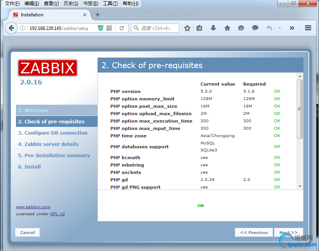The width and height of the screenshot is (319, 251).
Task: Click the Zabbix favicon on tab
Action: pyautogui.click(x=16, y=15)
